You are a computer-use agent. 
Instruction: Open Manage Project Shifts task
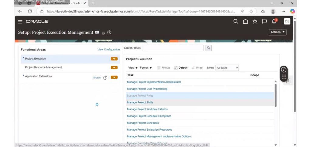(140, 102)
